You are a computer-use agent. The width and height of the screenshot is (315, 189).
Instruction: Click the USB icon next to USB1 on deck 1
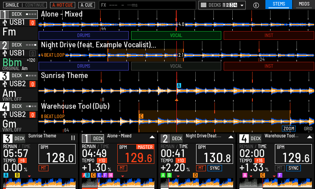click(5, 22)
